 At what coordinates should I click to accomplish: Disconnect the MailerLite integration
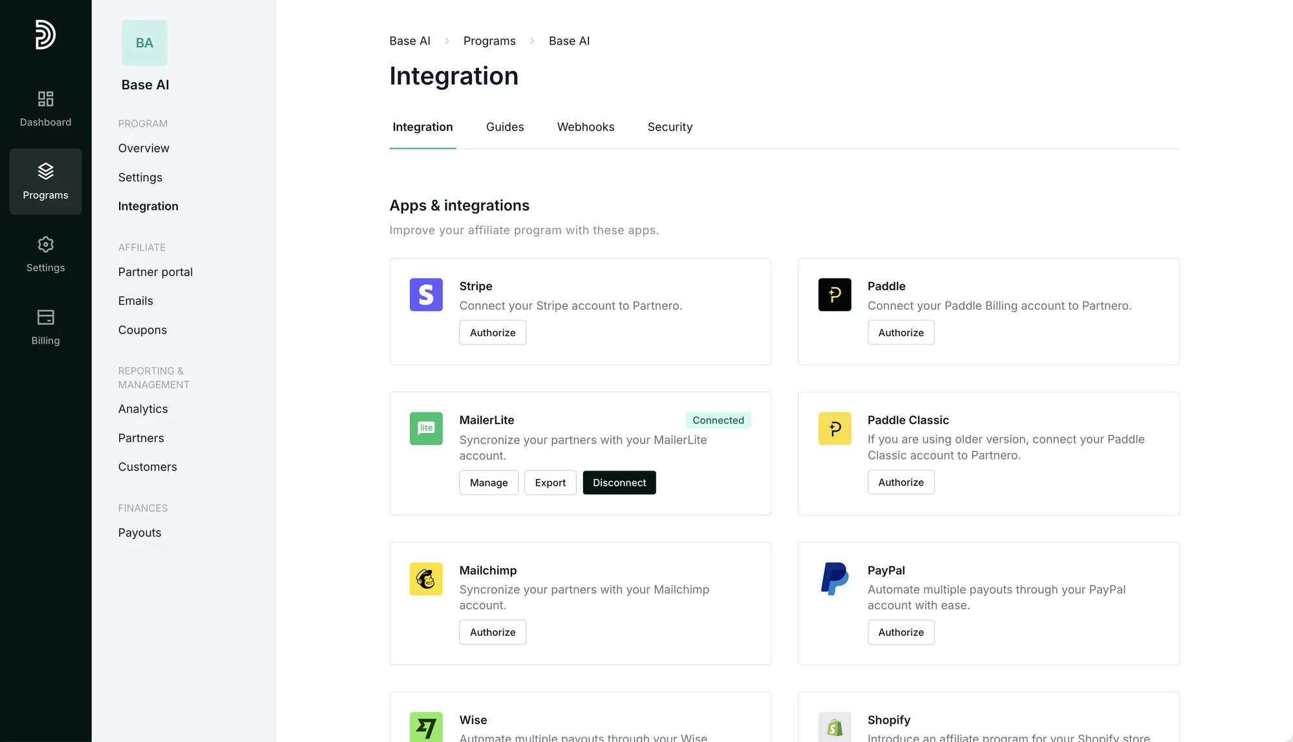pyautogui.click(x=619, y=483)
